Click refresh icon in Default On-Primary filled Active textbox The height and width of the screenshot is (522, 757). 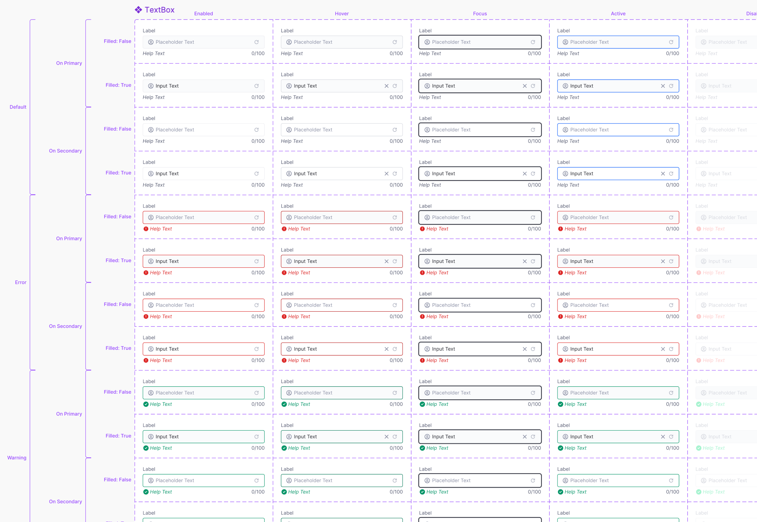[671, 86]
